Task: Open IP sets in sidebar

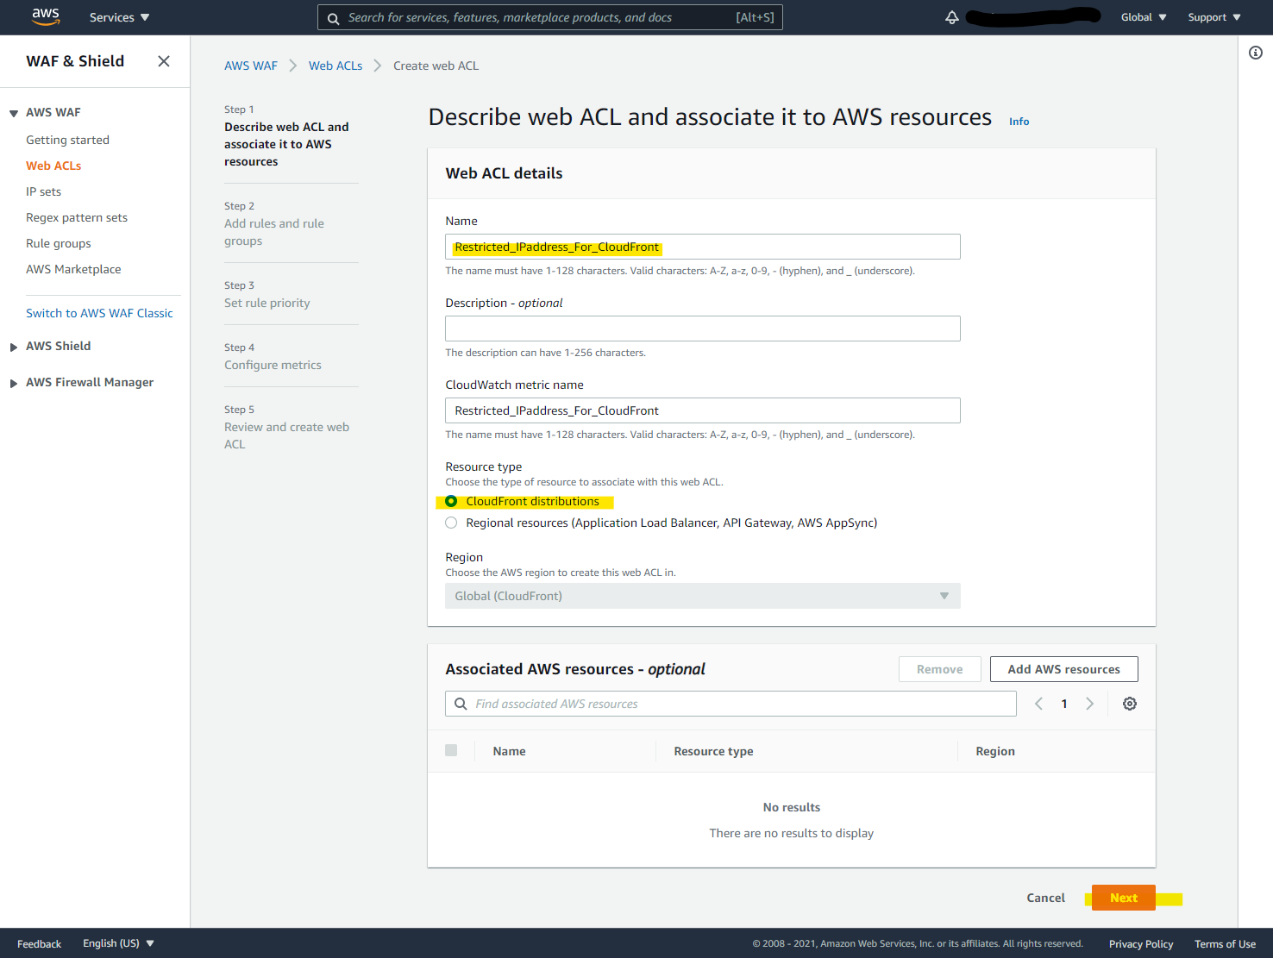Action: (43, 191)
